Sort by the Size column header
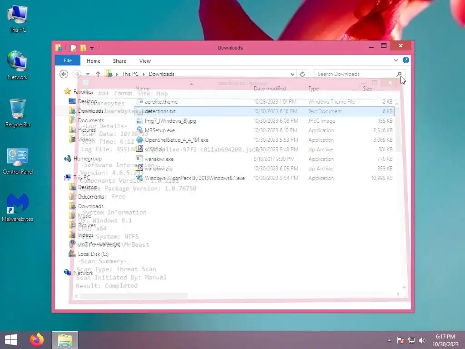This screenshot has width=465, height=349. [367, 89]
